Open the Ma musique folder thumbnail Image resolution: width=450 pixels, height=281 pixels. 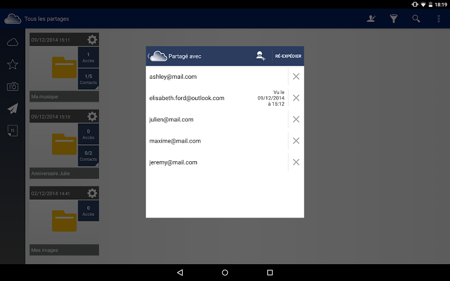click(x=64, y=67)
